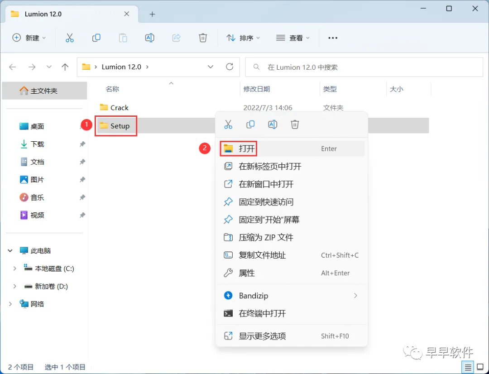Choose 在新窗口中打开
The width and height of the screenshot is (489, 374).
coord(292,184)
